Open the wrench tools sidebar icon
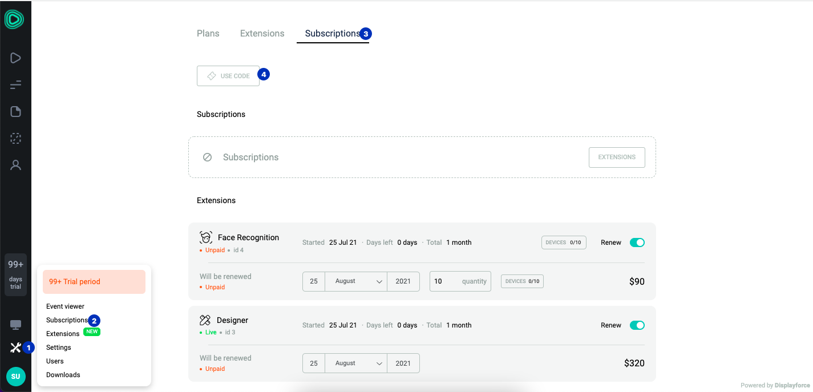 tap(15, 347)
